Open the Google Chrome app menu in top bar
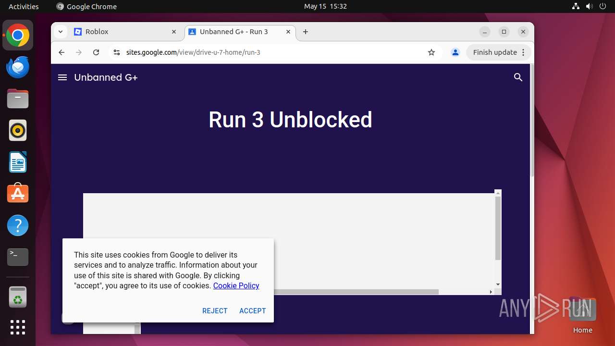Screen dimensions: 615x346 click(x=86, y=6)
